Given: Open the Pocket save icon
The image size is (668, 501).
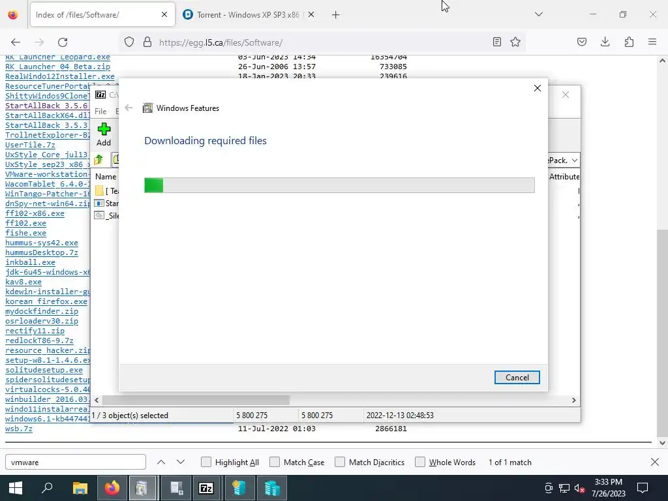Looking at the screenshot, I should [582, 42].
